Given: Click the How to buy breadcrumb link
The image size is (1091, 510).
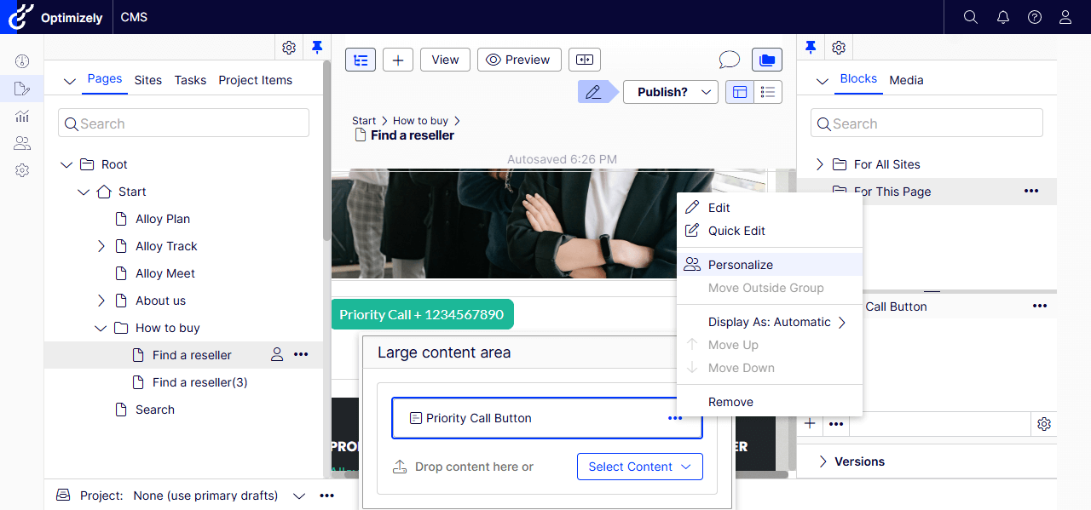Looking at the screenshot, I should [420, 121].
